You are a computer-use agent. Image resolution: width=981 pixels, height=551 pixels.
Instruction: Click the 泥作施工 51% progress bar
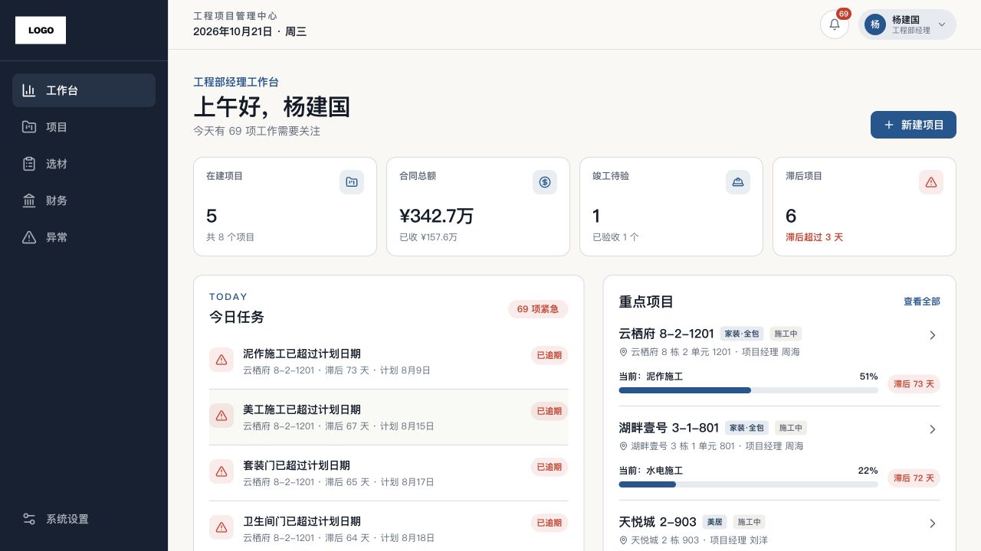[x=748, y=390]
